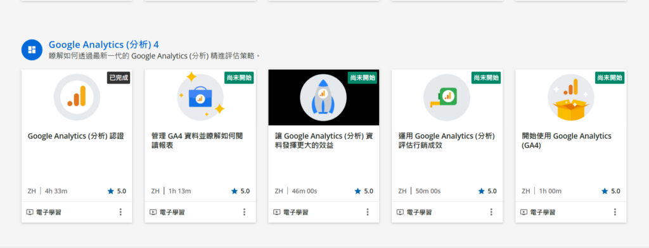Open the tape measure thumbnail for 評估行銷成效
Image resolution: width=649 pixels, height=248 pixels.
pos(447,97)
